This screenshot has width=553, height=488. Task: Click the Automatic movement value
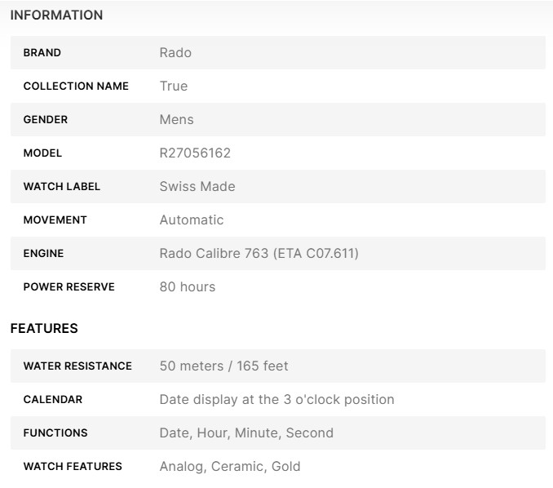[192, 220]
